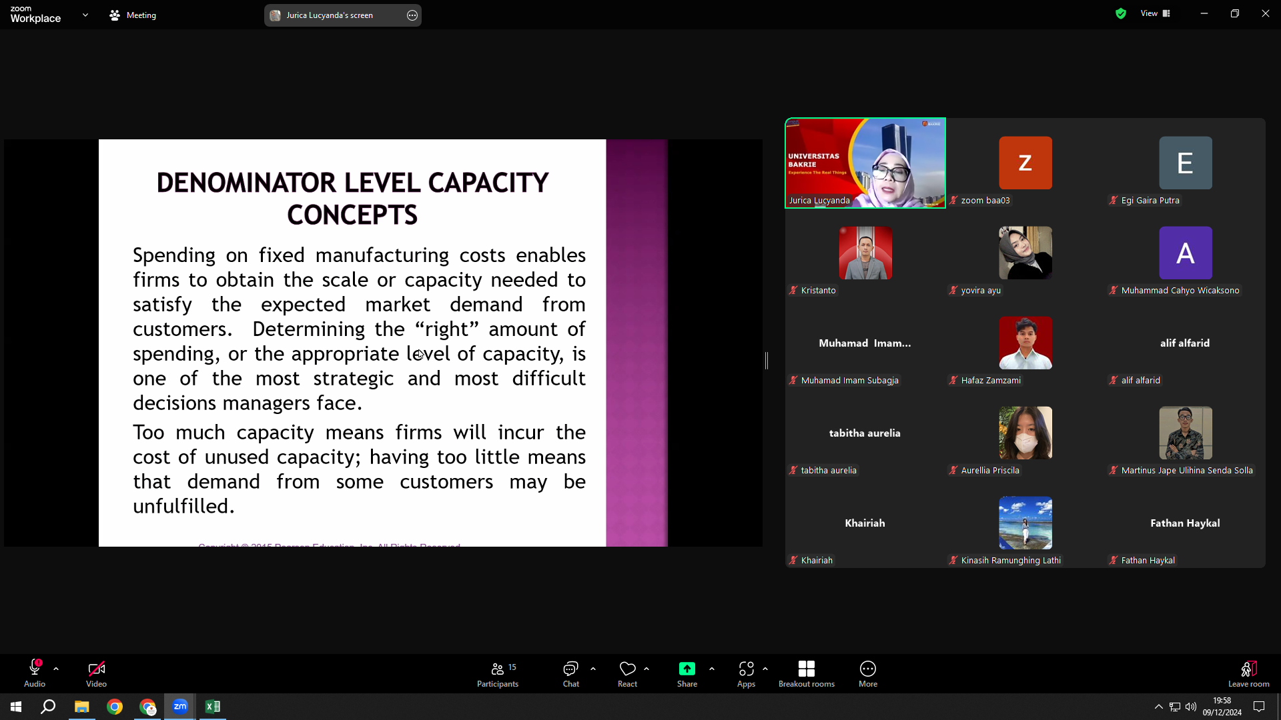Viewport: 1281px width, 720px height.
Task: Open the React emoji menu
Action: coord(627,673)
